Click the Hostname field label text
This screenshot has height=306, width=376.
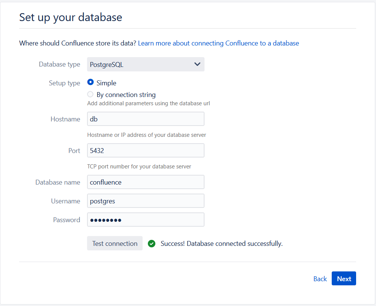pyautogui.click(x=65, y=119)
